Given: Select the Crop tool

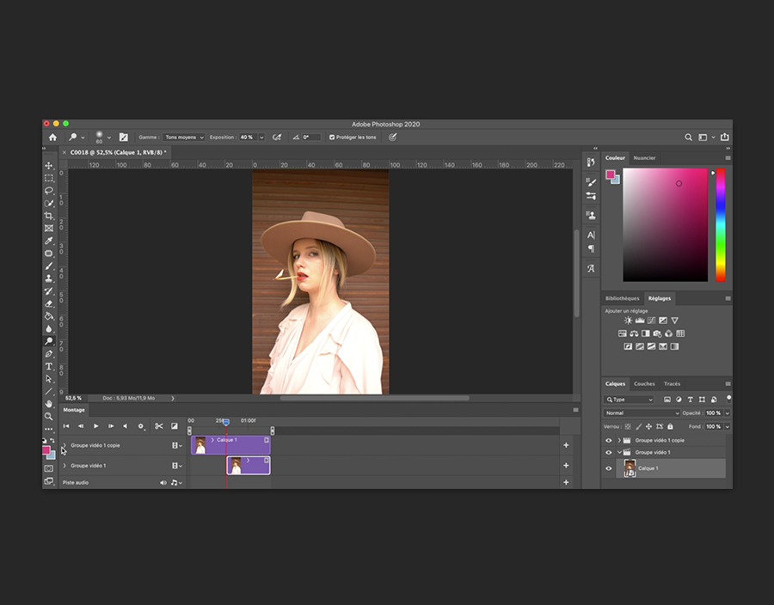Looking at the screenshot, I should pyautogui.click(x=49, y=216).
